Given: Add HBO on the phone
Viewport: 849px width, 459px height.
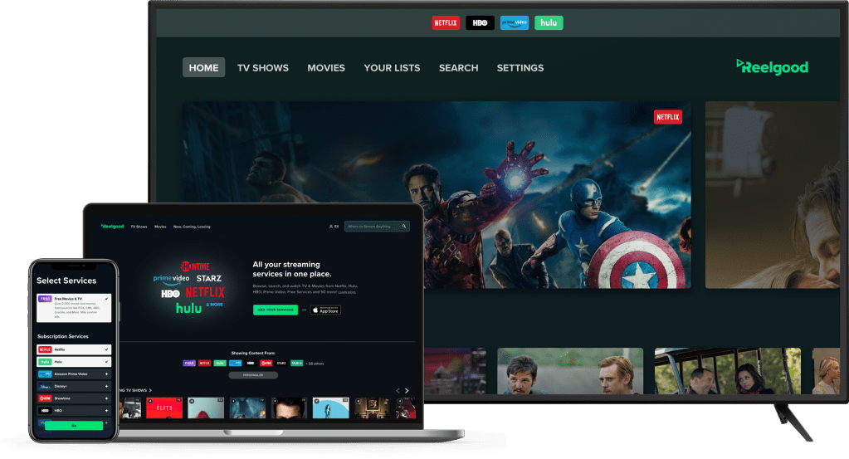Looking at the screenshot, I should coord(74,411).
